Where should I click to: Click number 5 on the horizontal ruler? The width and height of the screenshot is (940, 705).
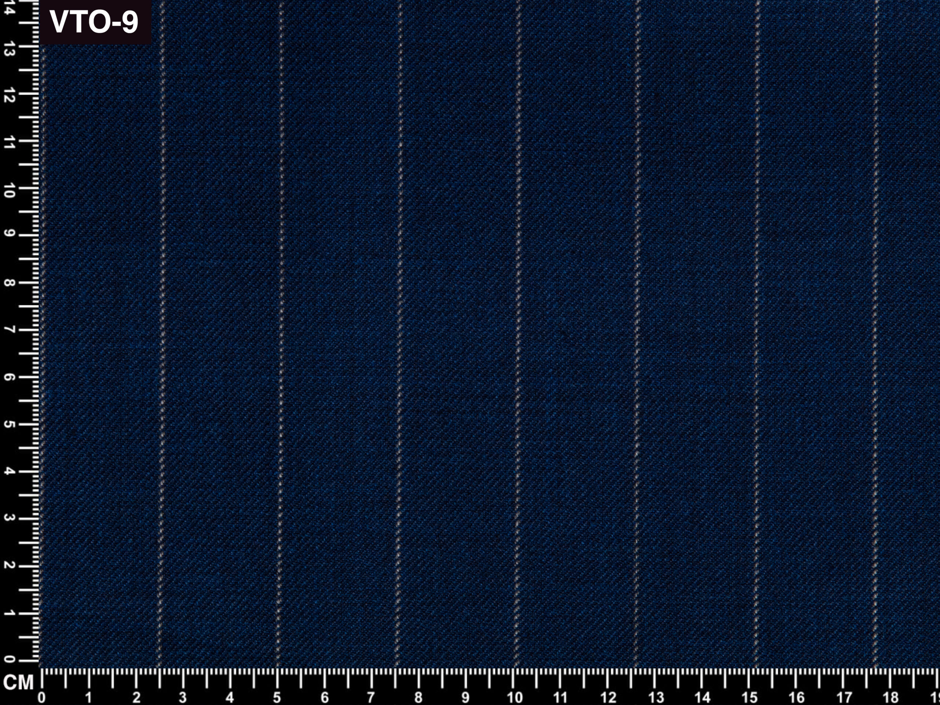[276, 697]
